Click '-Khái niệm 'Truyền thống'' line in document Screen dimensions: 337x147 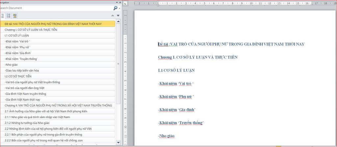click(x=181, y=123)
